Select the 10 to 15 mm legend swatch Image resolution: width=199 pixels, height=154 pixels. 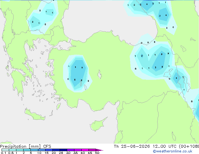tap(42, 150)
